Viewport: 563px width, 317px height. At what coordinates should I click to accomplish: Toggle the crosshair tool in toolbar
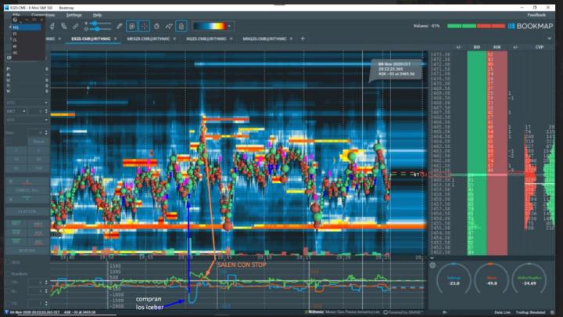point(145,26)
